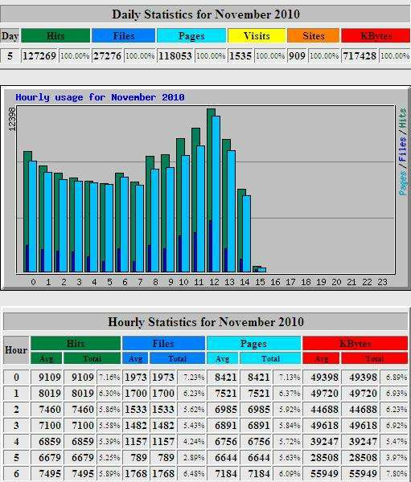Click the cyan Pages header in the Daily Statistics table
The height and width of the screenshot is (482, 411).
pos(191,36)
